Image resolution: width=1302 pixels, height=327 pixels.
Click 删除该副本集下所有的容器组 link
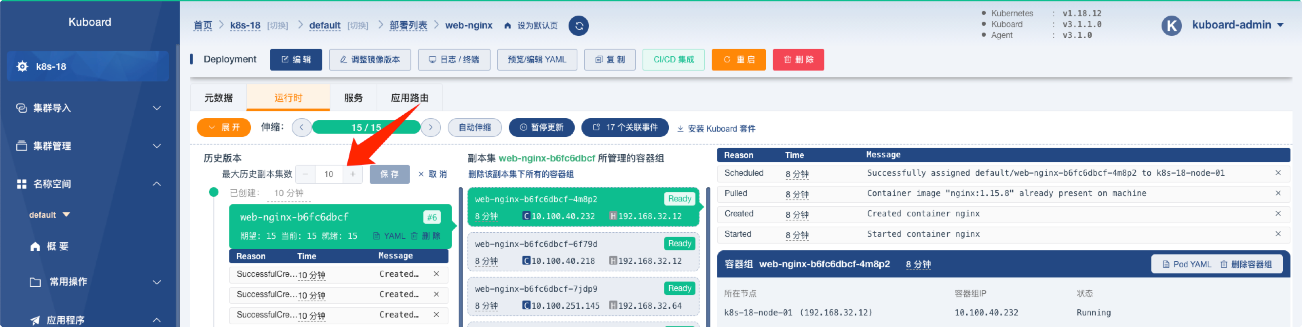[521, 174]
